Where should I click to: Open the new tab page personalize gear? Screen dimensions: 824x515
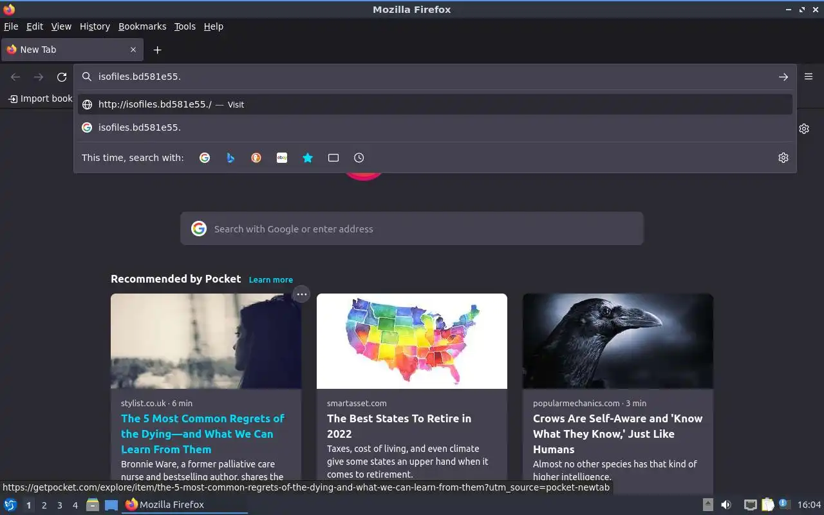pos(804,129)
